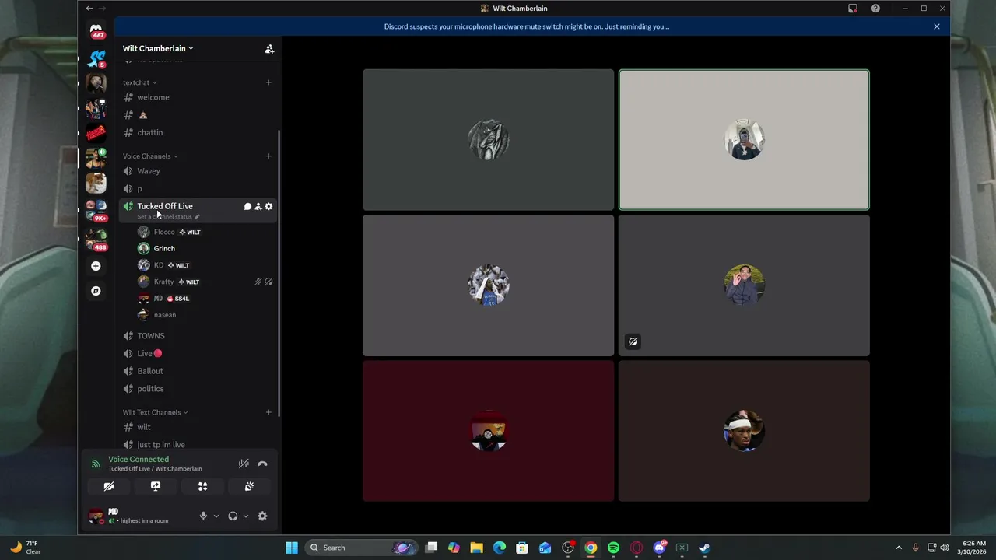
Task: Collapse the textchat category
Action: pyautogui.click(x=139, y=82)
